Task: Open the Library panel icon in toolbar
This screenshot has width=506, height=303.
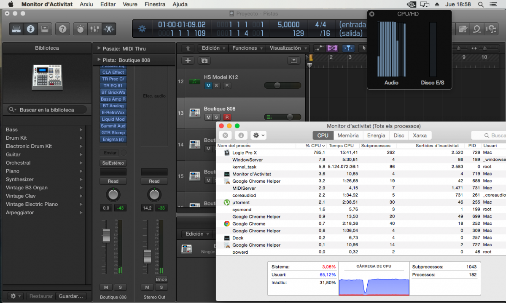Action: coord(16,29)
